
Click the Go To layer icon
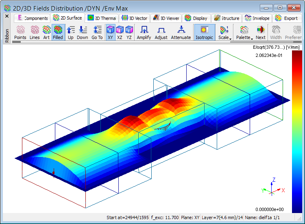click(x=97, y=33)
